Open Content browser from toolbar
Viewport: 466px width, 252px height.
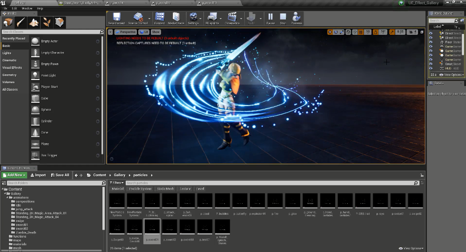click(x=160, y=19)
